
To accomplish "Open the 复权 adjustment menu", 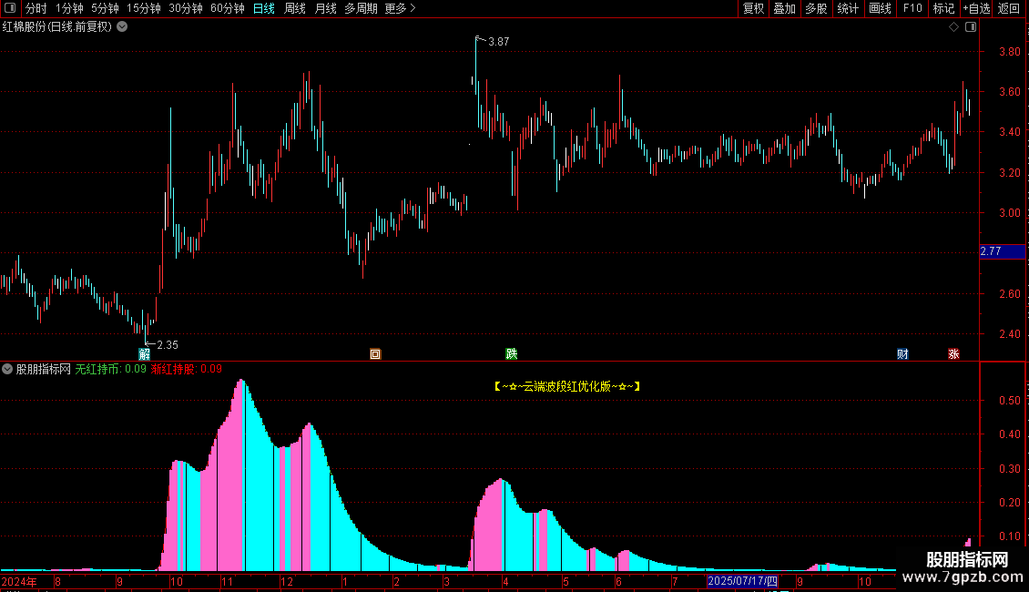I will pos(753,8).
